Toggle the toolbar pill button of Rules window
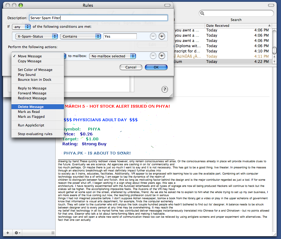Image resolution: width=281 pixels, height=239 pixels. [x=167, y=5]
